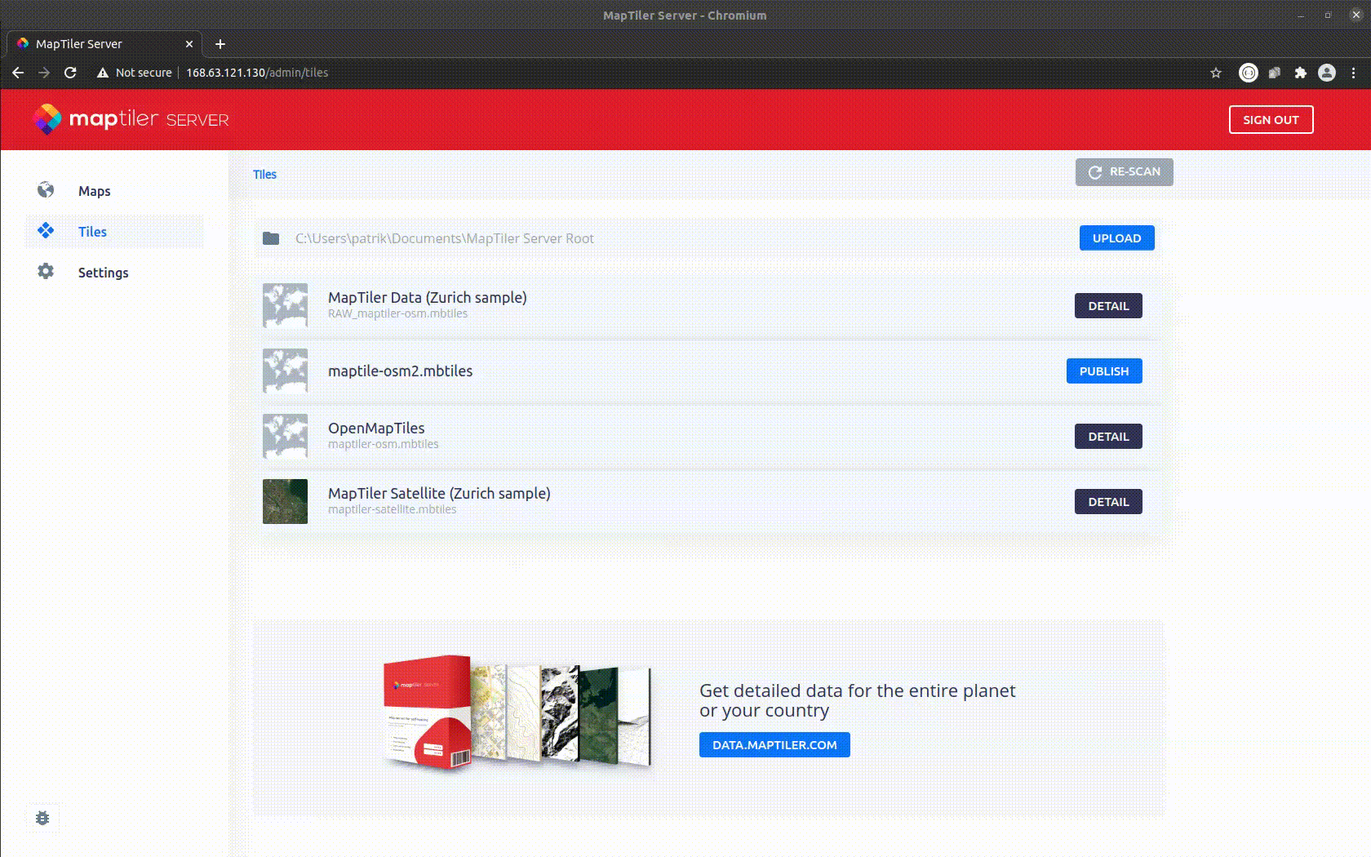
Task: Click maptiler-osm.mbtiles filename text
Action: coord(383,445)
